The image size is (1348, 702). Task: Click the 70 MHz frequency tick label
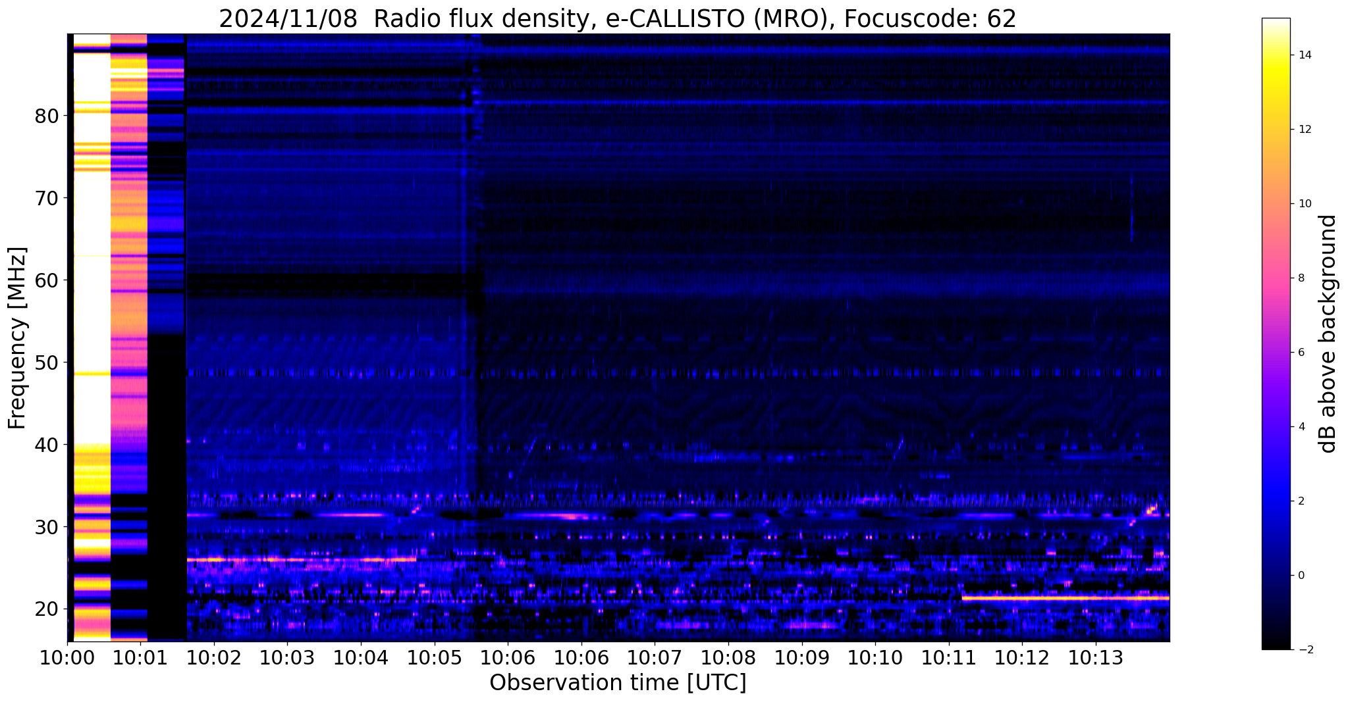(x=47, y=198)
